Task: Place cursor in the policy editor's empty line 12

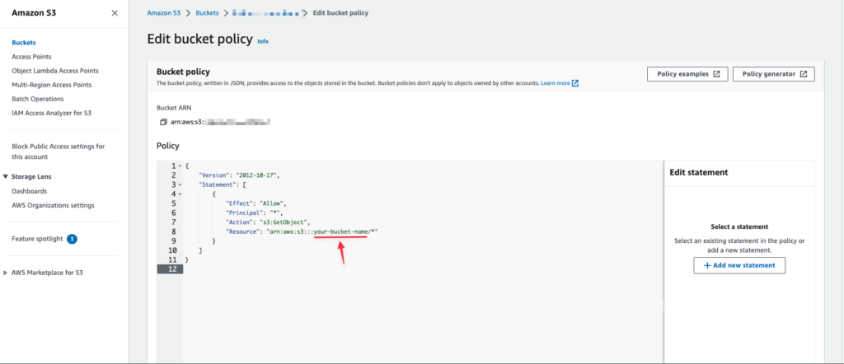Action: coord(423,269)
